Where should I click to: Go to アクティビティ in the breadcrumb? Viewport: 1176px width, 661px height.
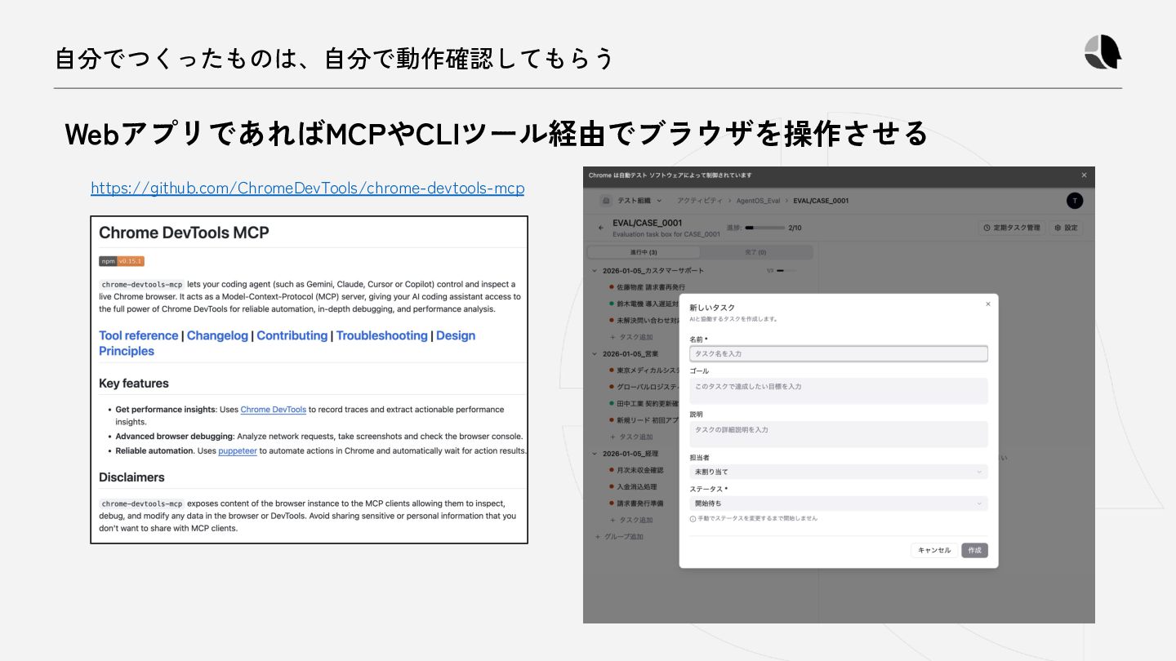coord(699,201)
